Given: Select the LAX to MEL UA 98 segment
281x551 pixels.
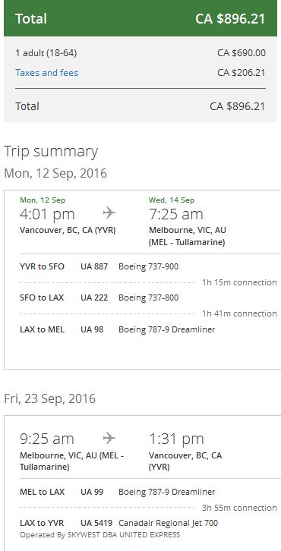Looking at the screenshot, I should [118, 329].
